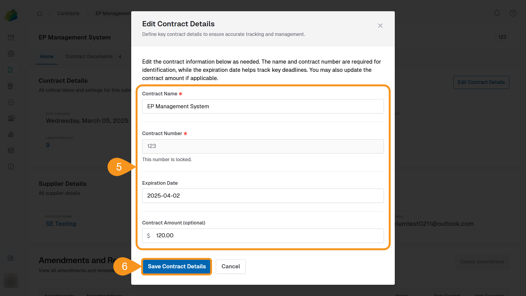Click the Expiration Date field
Viewport: 526px width, 296px height.
[263, 196]
